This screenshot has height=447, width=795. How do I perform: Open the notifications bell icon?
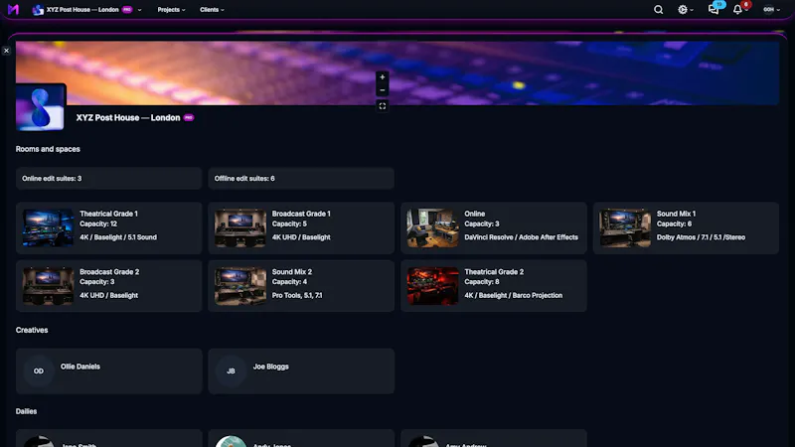737,10
